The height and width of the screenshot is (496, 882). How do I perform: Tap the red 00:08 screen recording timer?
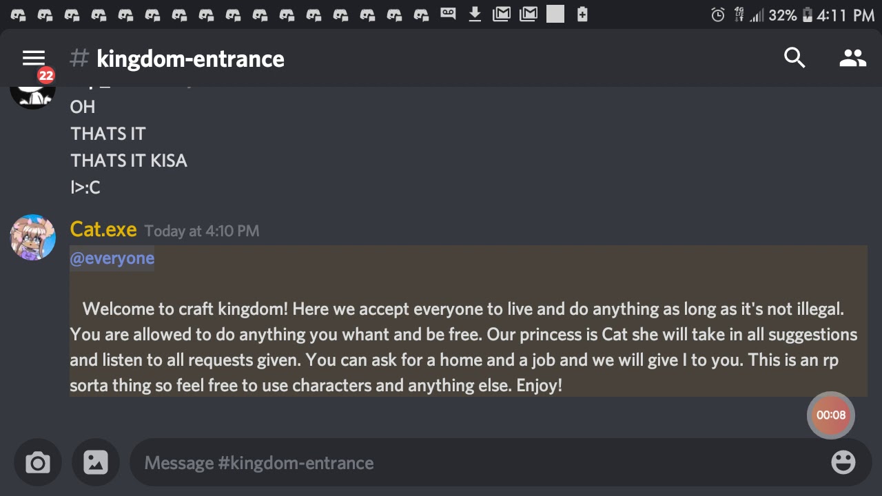[x=830, y=415]
